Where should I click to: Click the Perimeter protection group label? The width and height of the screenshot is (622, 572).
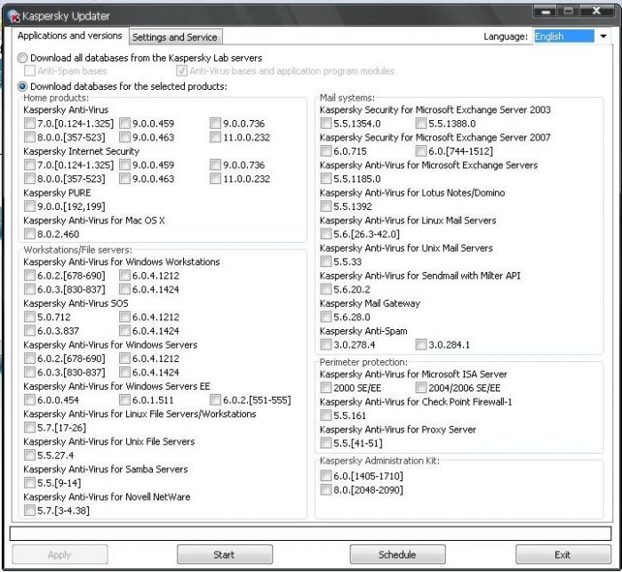click(363, 362)
